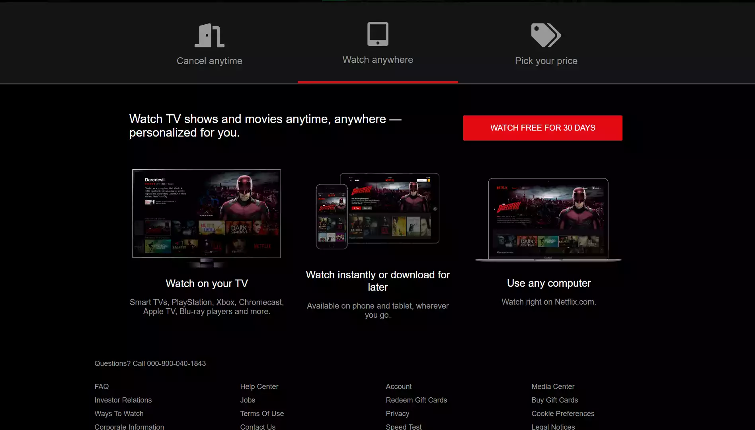Click the laptop computer image

tap(548, 220)
